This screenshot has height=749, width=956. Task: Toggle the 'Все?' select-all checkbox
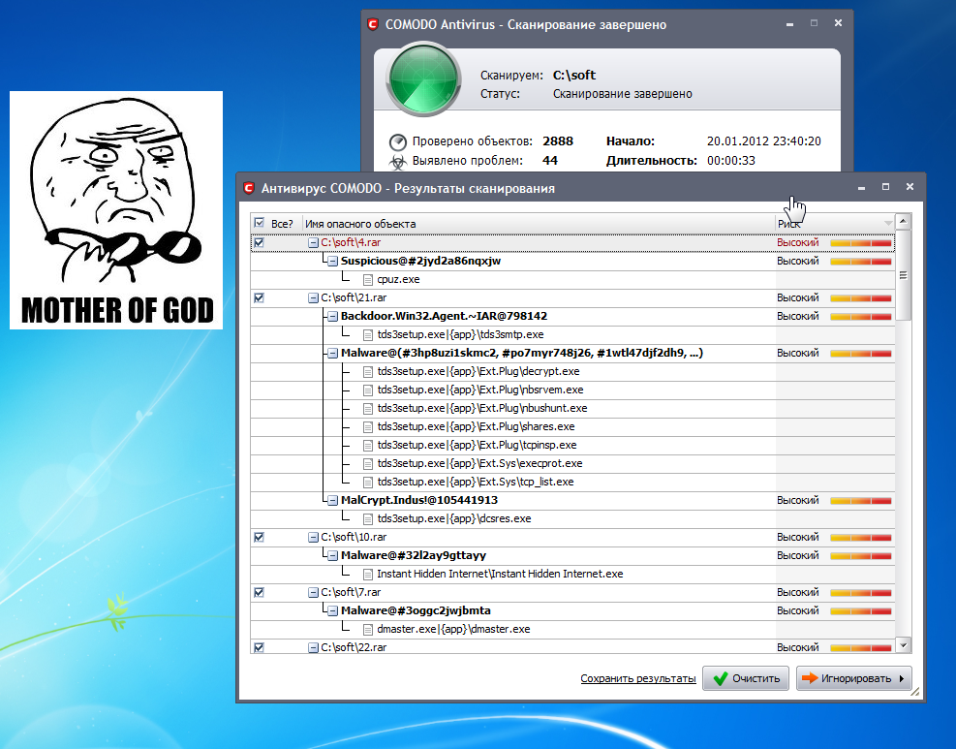pos(260,223)
